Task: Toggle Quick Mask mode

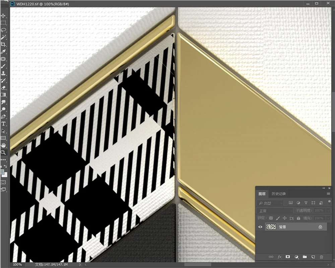Action: pyautogui.click(x=3, y=182)
